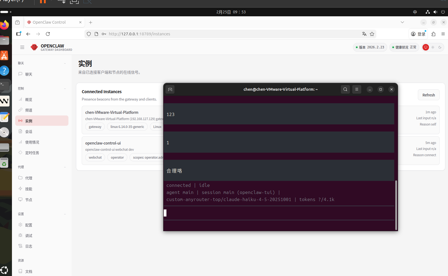Image resolution: width=448 pixels, height=276 pixels.
Task: Click the terminal input prompt line
Action: (x=279, y=213)
